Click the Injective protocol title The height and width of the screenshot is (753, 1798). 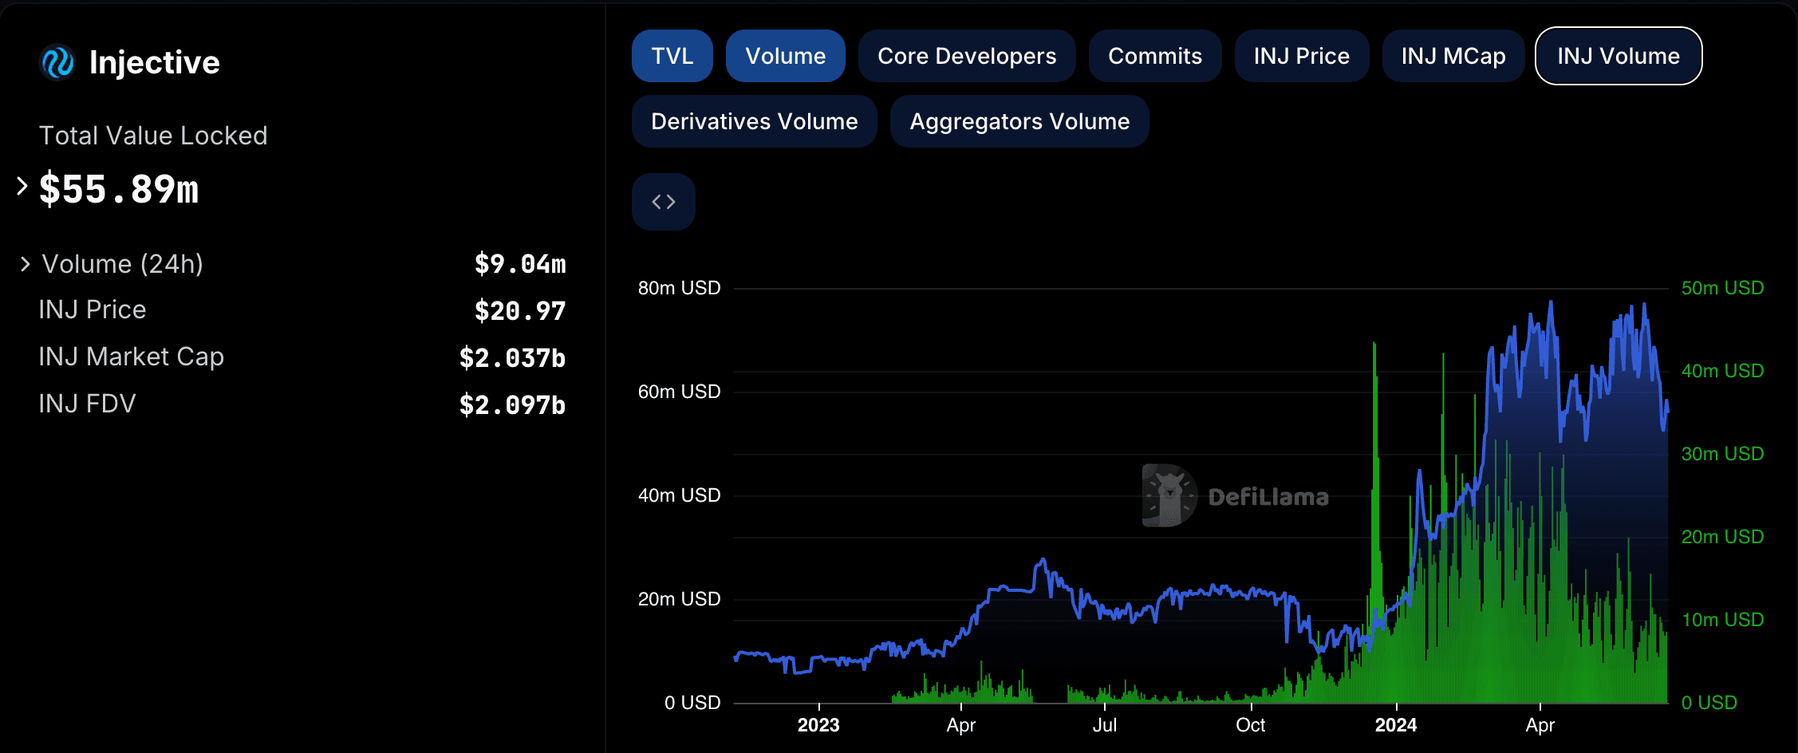155,62
